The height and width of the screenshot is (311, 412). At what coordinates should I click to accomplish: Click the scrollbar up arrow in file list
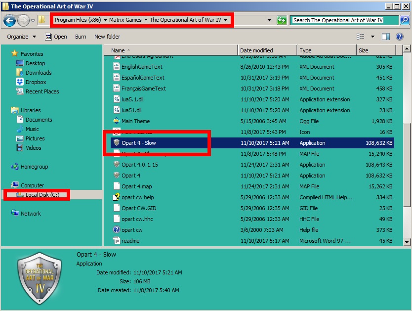(407, 48)
